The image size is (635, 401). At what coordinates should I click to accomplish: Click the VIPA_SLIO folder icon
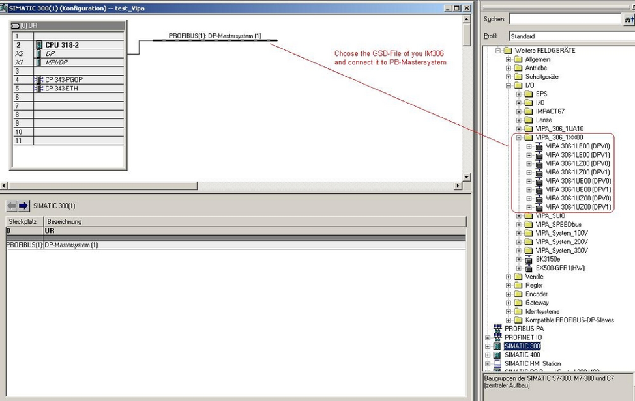tap(529, 216)
